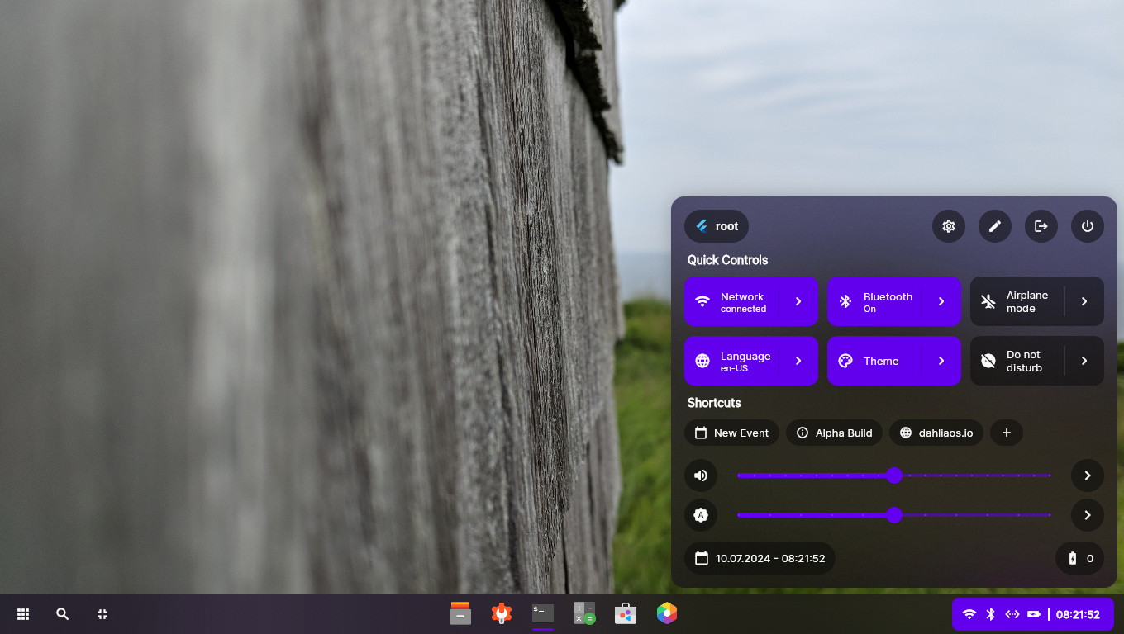
Task: Open the launcher apps grid icon
Action: 23,614
